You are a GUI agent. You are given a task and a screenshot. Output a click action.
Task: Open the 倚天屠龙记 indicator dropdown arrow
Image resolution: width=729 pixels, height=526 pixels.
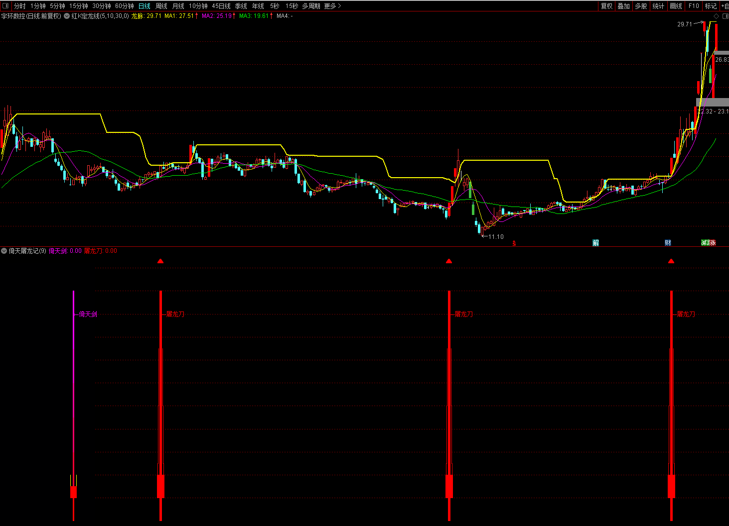[x=4, y=251]
